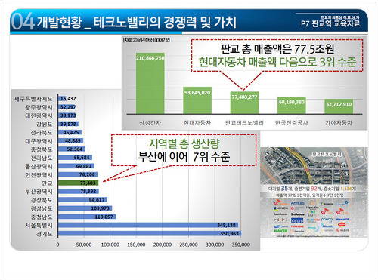Image resolution: width=378 pixels, height=280 pixels.
Task: Click the value 39,578 beside 강원도
Action: coord(68,124)
